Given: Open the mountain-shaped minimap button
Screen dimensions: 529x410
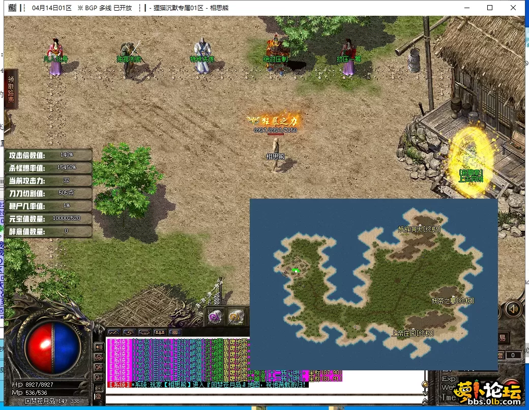Looking at the screenshot, I should coord(114,332).
